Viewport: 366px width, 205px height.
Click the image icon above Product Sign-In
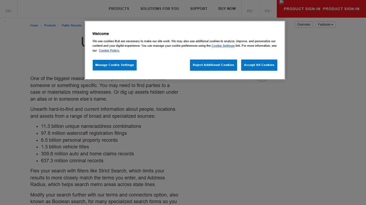pos(282,2)
